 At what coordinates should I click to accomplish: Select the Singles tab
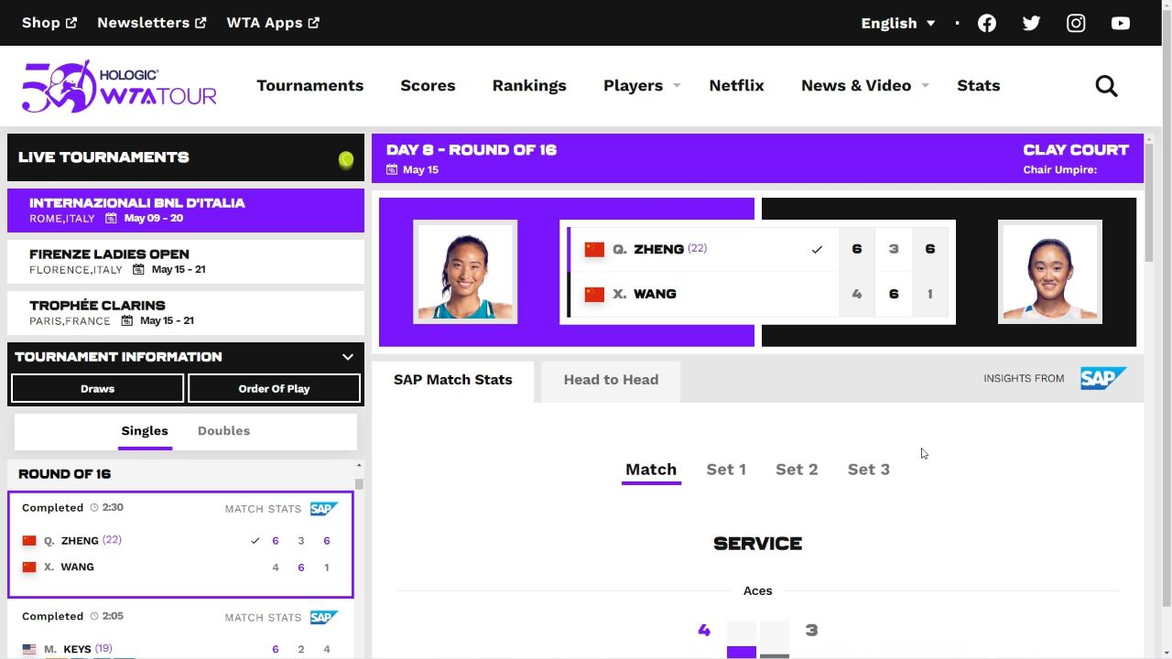(145, 431)
